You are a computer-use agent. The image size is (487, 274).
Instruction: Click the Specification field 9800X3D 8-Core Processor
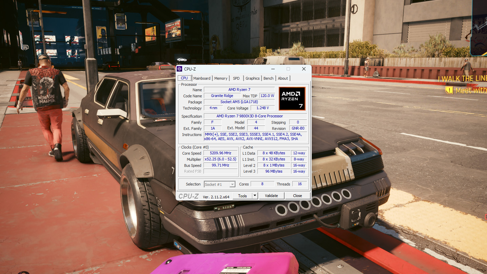(255, 116)
